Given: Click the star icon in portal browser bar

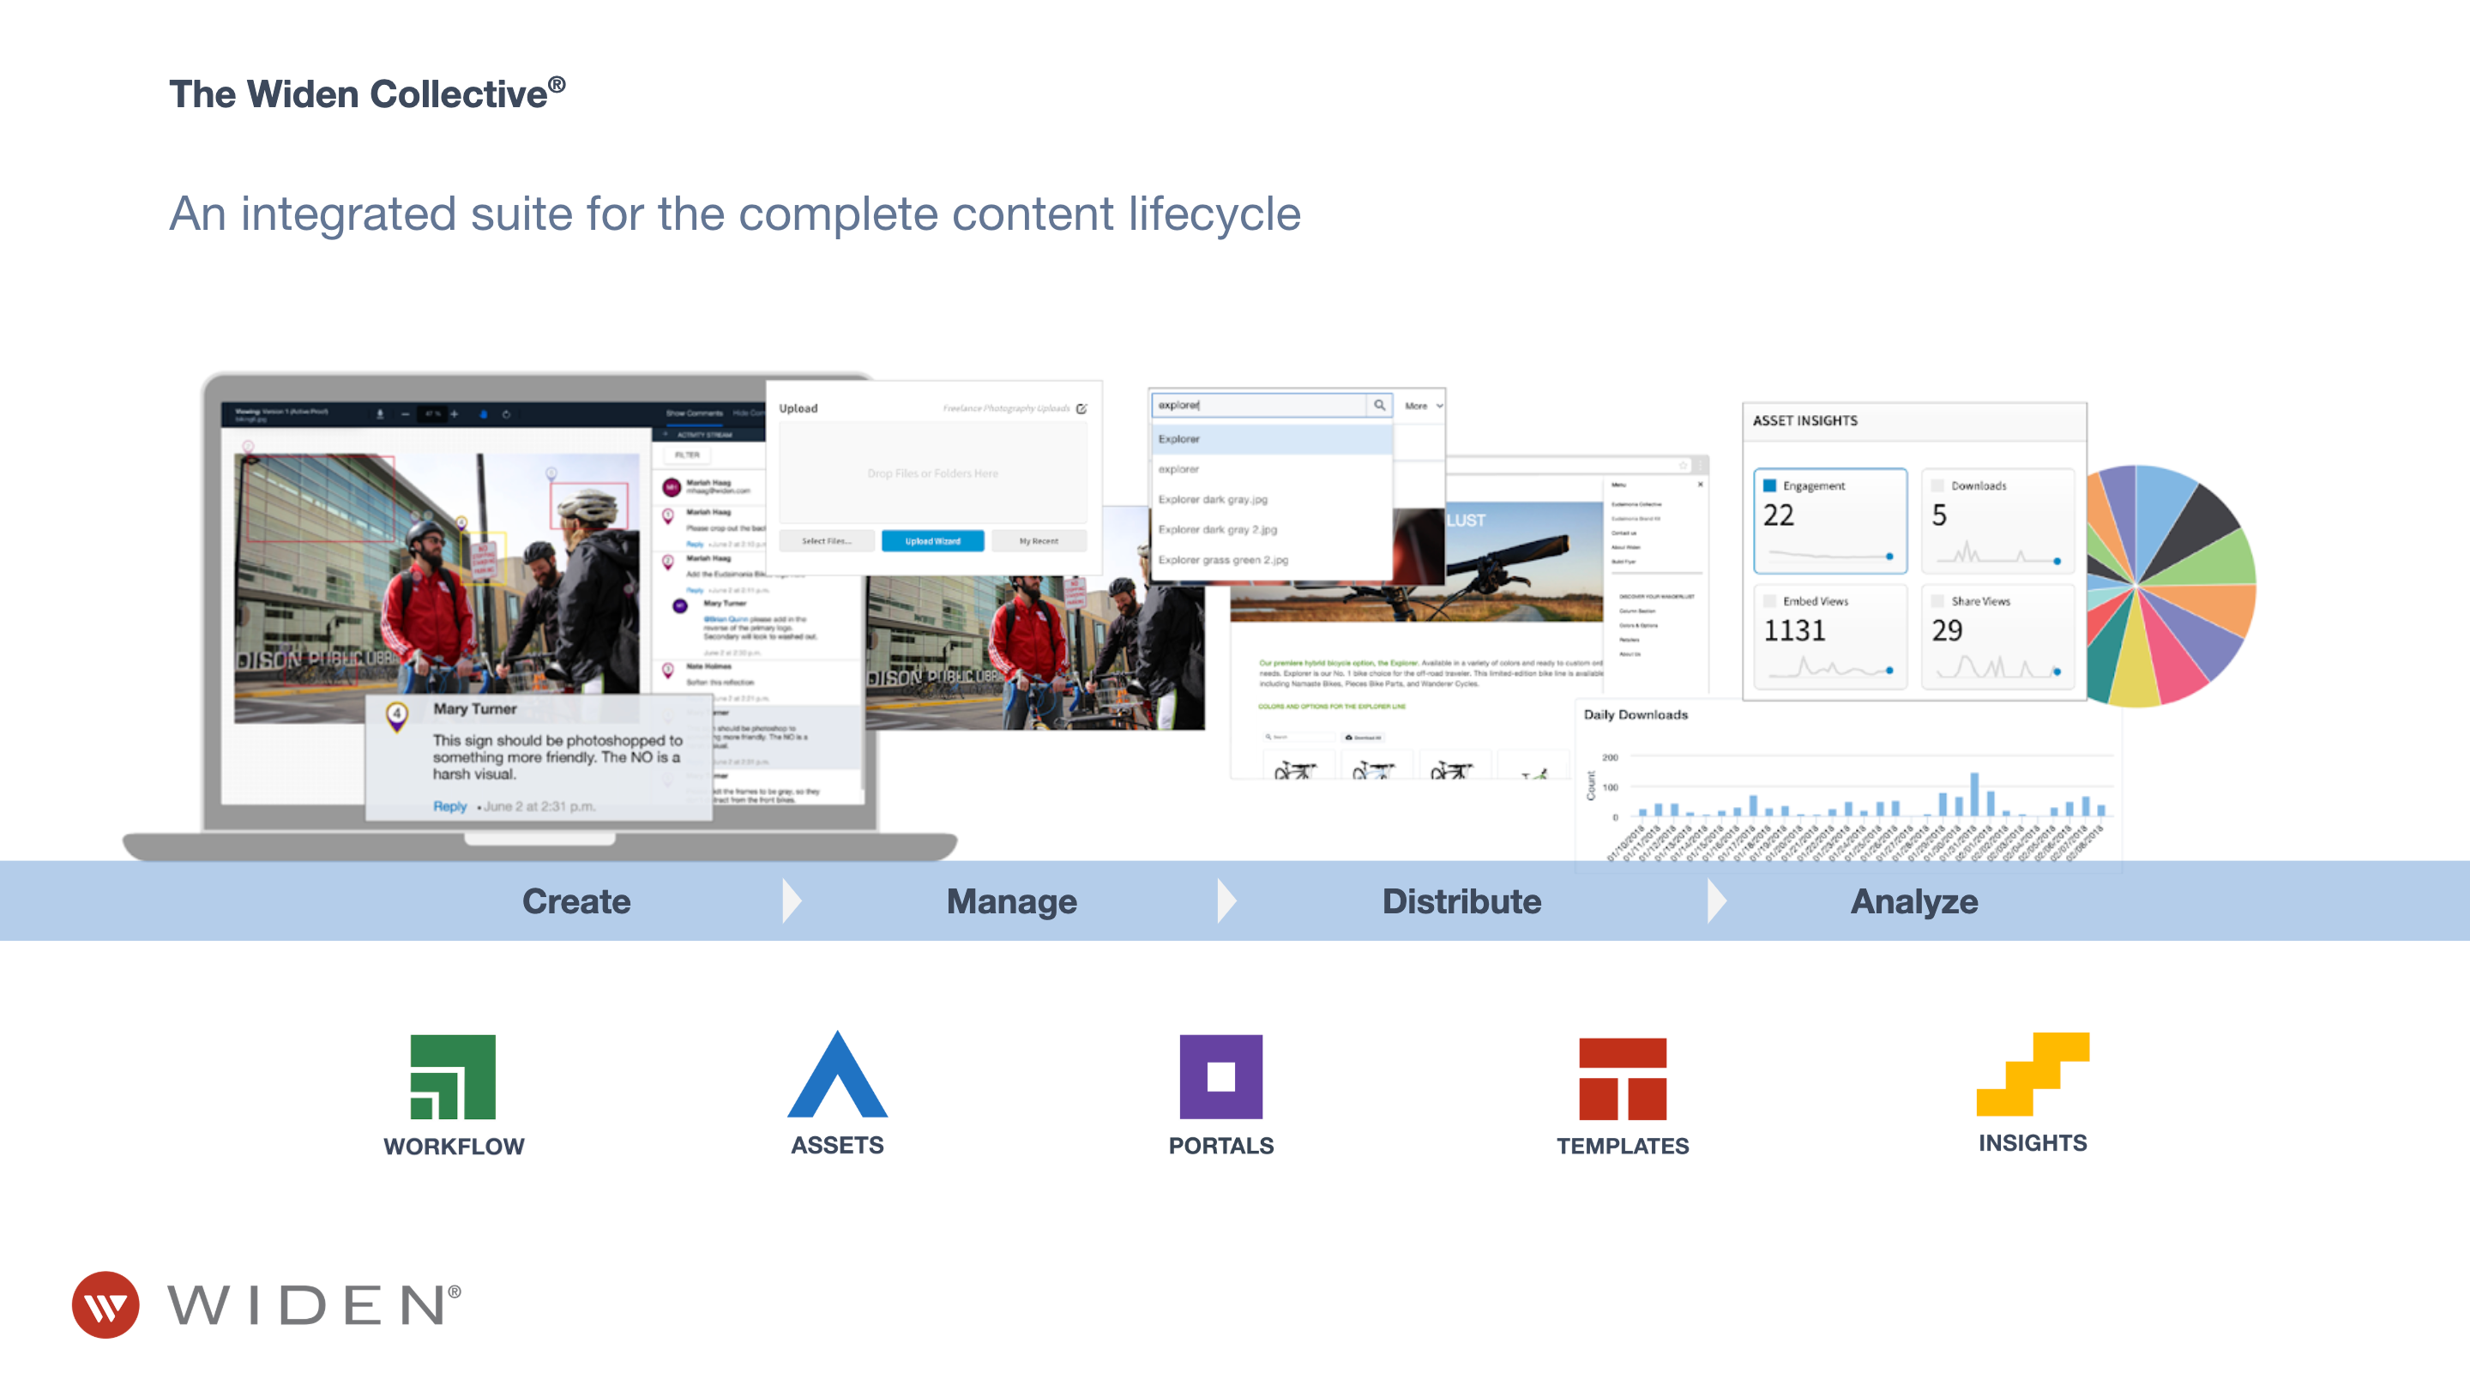Looking at the screenshot, I should [x=1683, y=465].
